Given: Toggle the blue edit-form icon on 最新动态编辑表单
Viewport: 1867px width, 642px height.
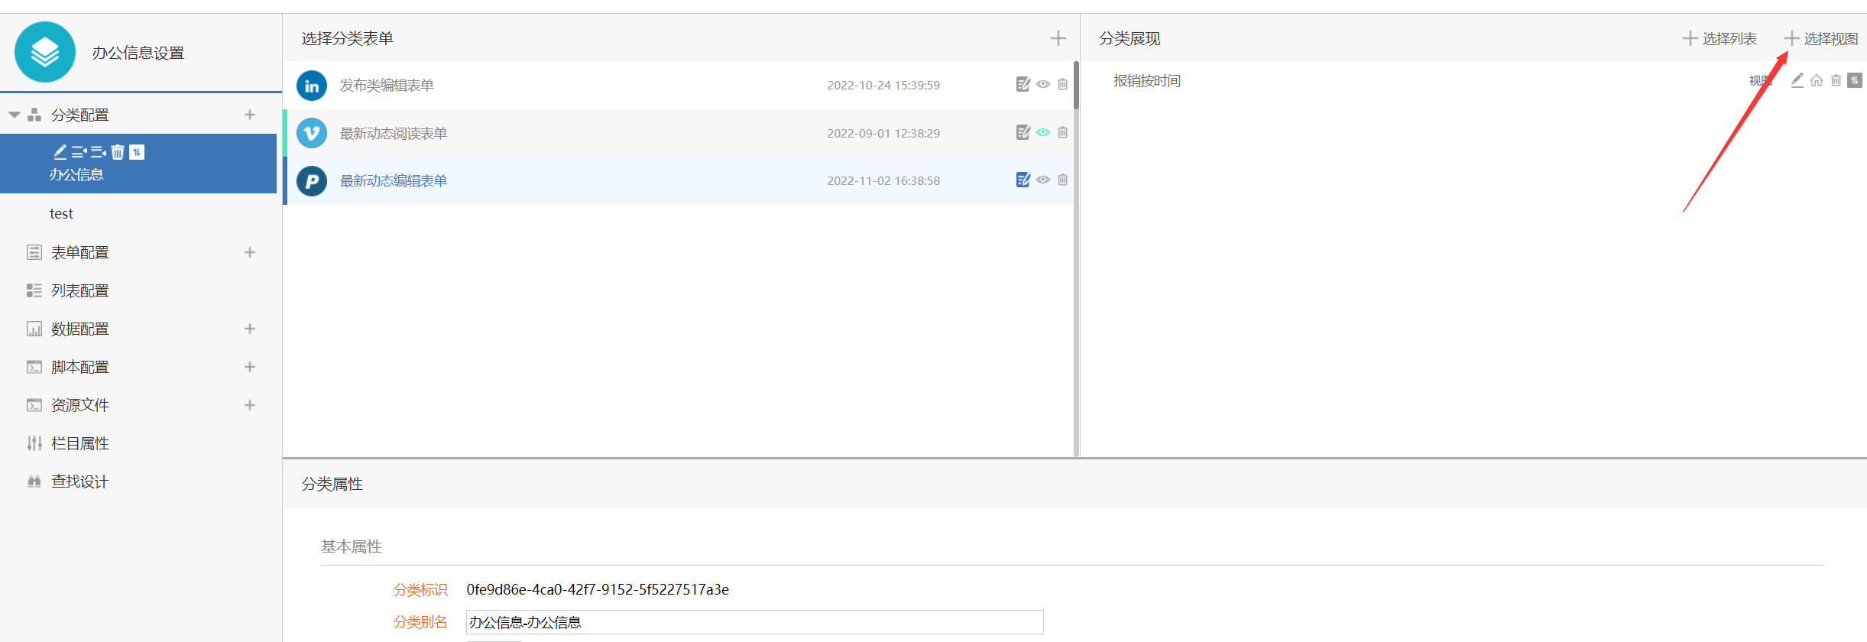Looking at the screenshot, I should point(1023,180).
